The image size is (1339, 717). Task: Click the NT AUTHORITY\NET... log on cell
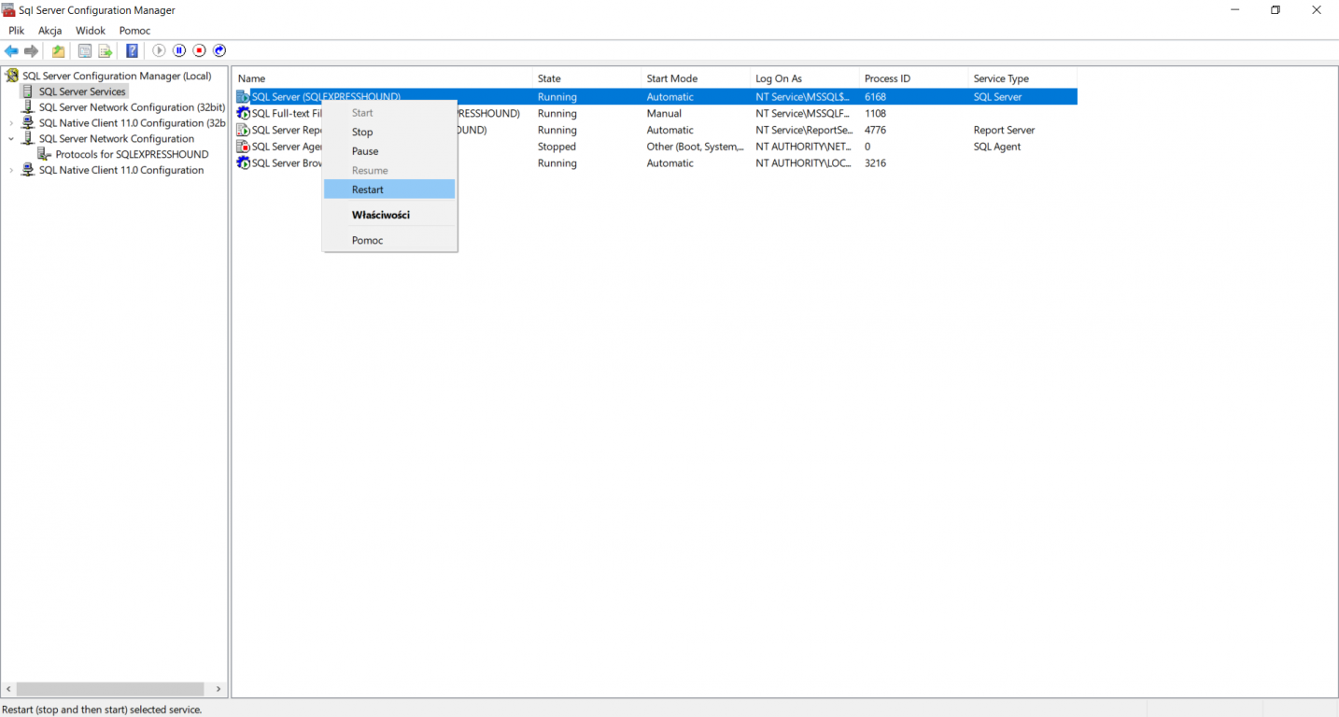pyautogui.click(x=804, y=147)
